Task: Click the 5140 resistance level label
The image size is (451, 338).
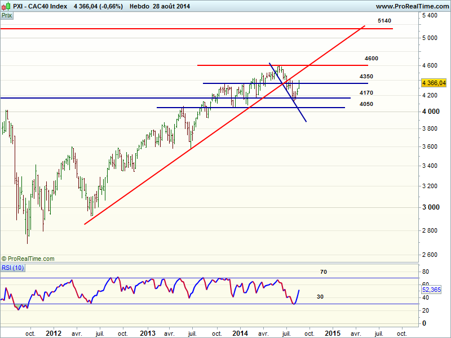Action: pos(384,21)
